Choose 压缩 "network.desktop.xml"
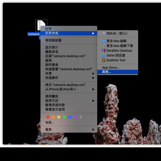This screenshot has width=161, height=161. (x=69, y=56)
